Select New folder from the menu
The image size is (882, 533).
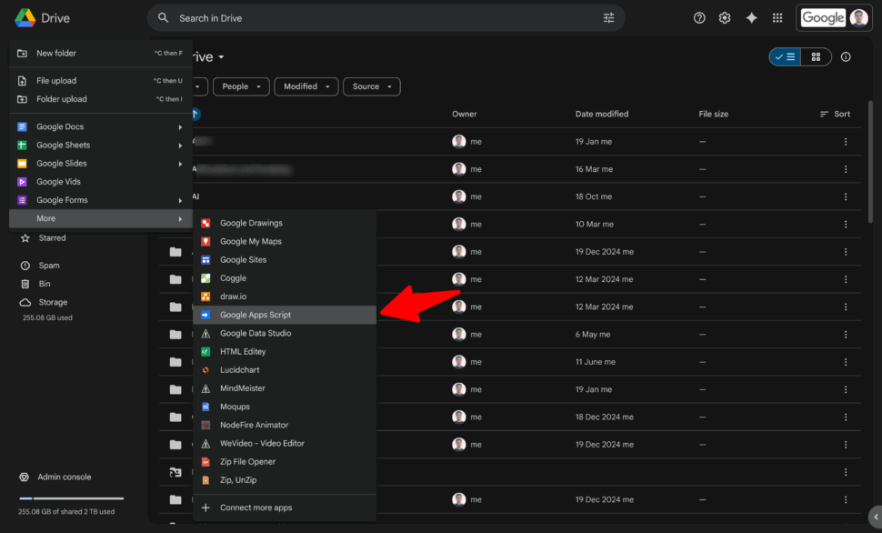(x=56, y=53)
